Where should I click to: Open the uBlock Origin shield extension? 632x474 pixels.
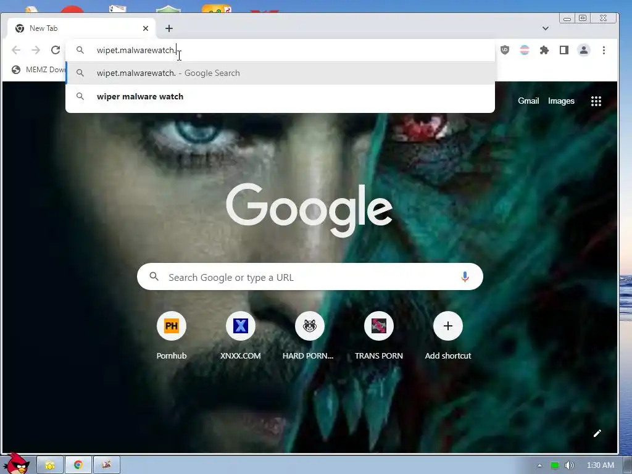pyautogui.click(x=505, y=50)
